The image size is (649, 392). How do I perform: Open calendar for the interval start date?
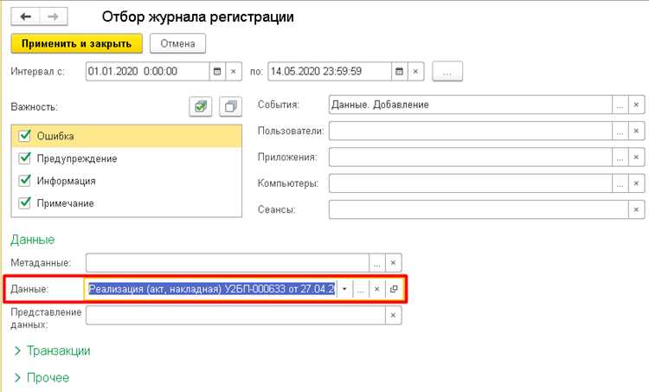217,71
